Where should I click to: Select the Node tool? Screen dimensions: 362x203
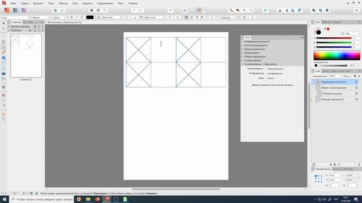(x=3, y=29)
